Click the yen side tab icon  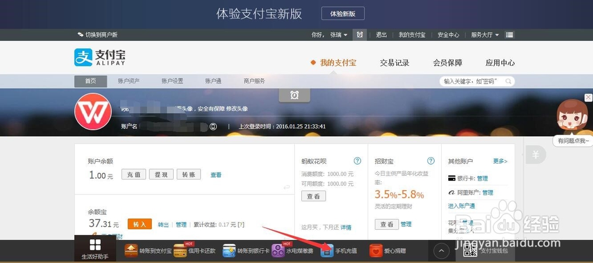(x=535, y=155)
